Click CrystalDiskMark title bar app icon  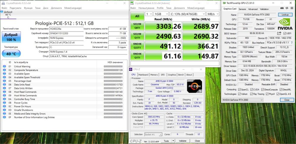pos(132,3)
